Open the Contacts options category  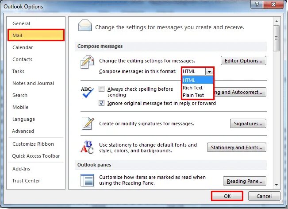pyautogui.click(x=36, y=59)
